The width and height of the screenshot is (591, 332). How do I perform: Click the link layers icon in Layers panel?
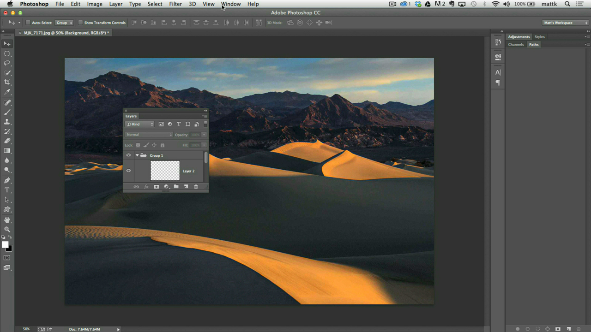pos(136,187)
